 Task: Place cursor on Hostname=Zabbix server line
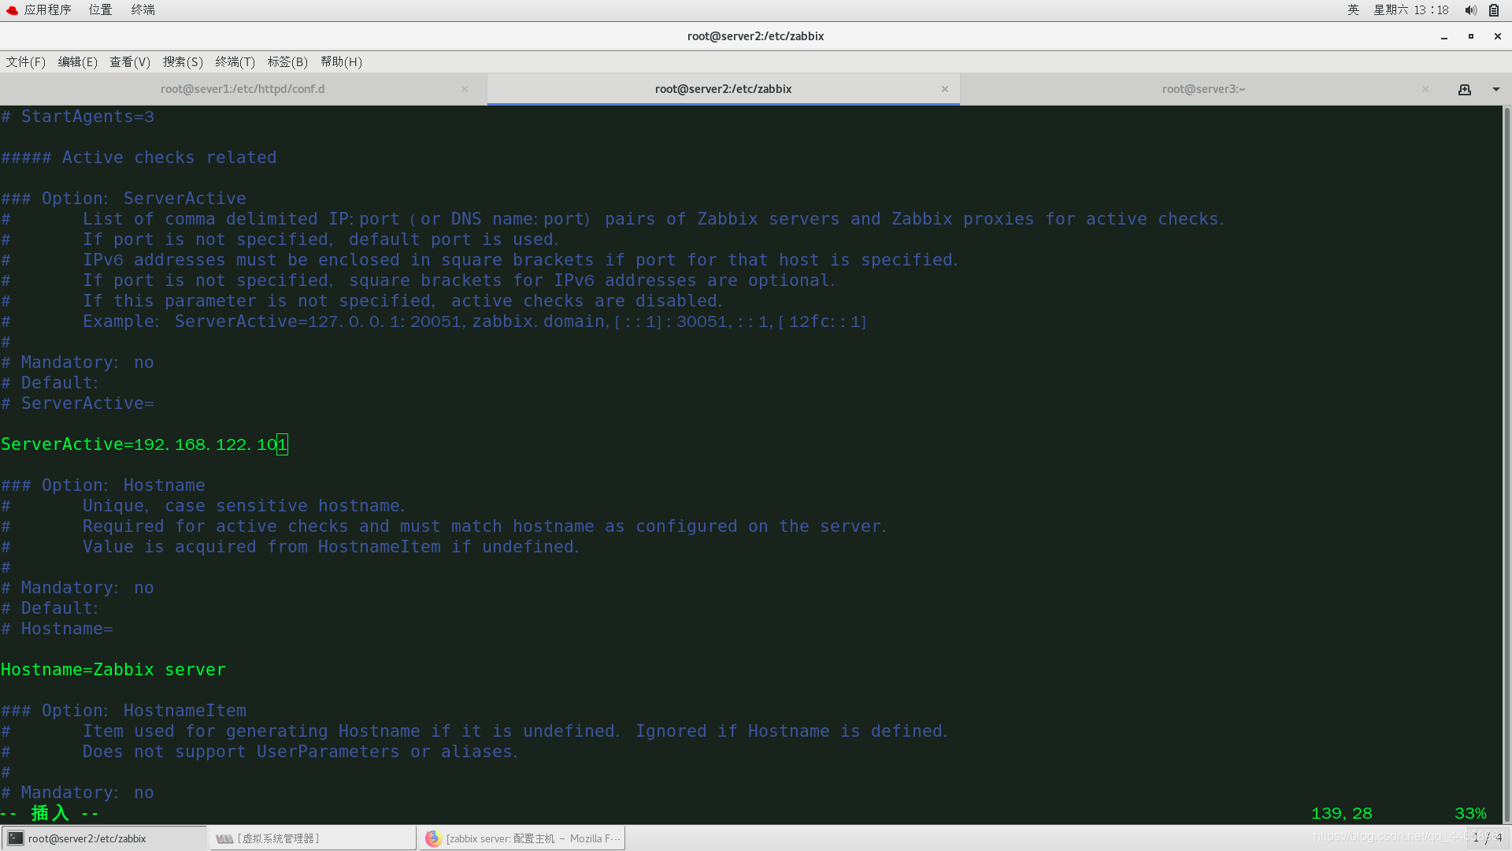pos(113,670)
